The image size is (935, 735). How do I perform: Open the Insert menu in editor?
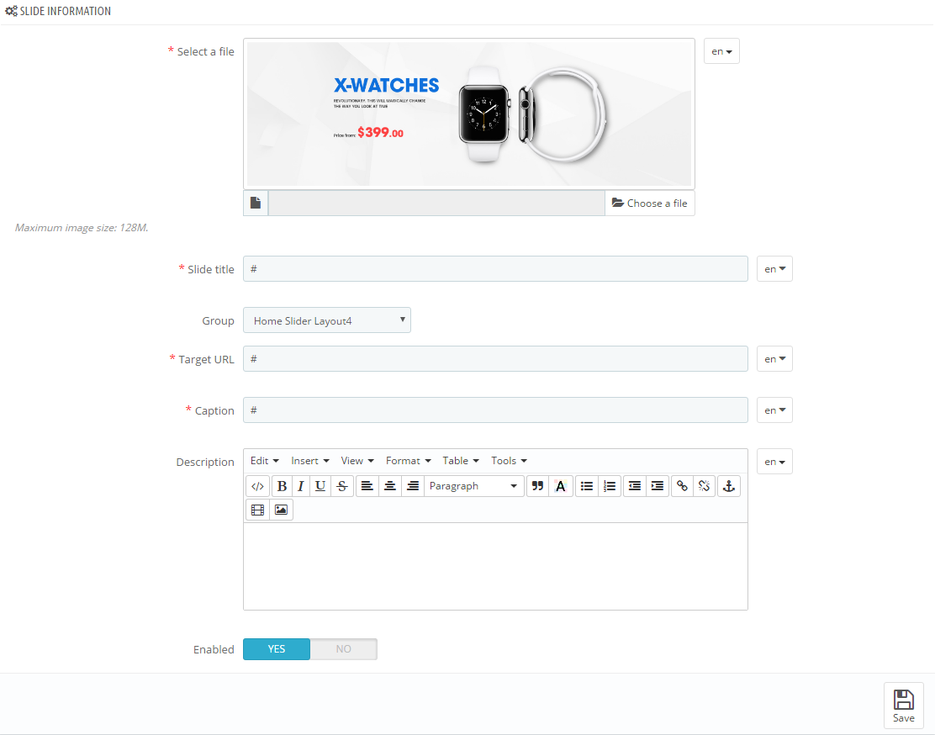pyautogui.click(x=310, y=461)
